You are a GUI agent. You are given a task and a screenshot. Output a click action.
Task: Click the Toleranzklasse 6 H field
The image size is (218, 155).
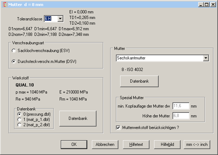pos(50,19)
